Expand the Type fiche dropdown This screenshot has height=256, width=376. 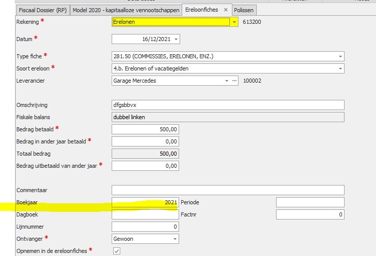click(x=340, y=56)
